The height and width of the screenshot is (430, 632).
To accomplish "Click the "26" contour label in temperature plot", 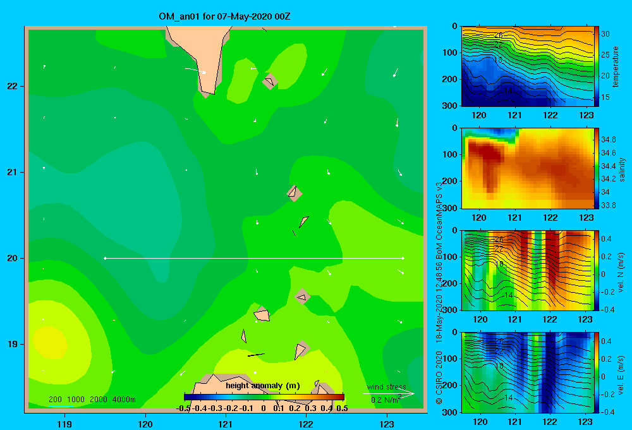I will tap(499, 35).
